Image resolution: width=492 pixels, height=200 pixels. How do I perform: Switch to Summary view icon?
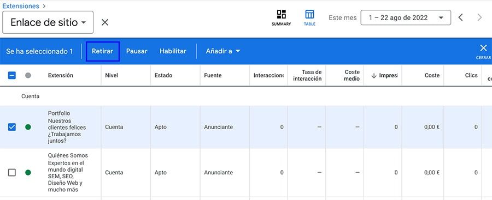pos(281,17)
